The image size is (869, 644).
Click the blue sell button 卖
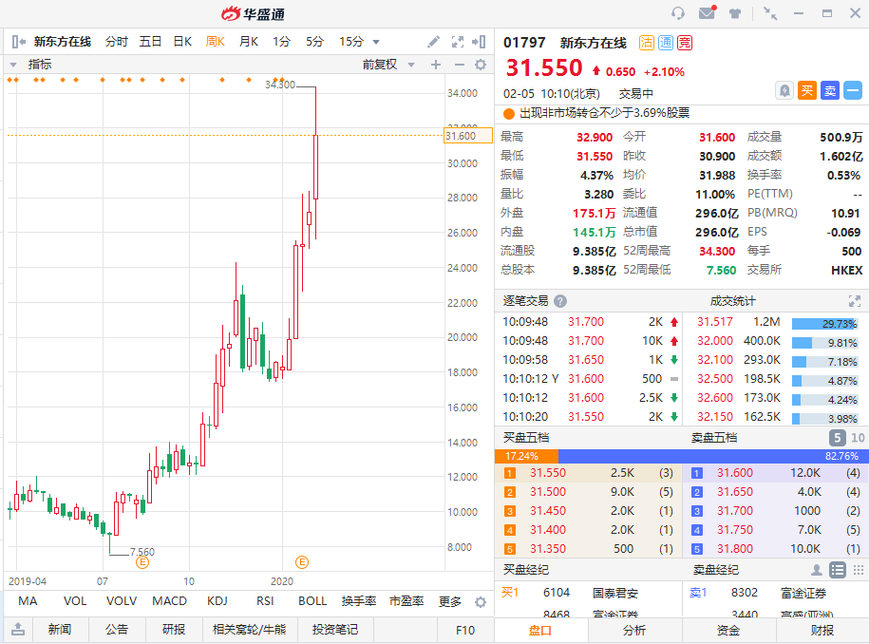tap(830, 90)
